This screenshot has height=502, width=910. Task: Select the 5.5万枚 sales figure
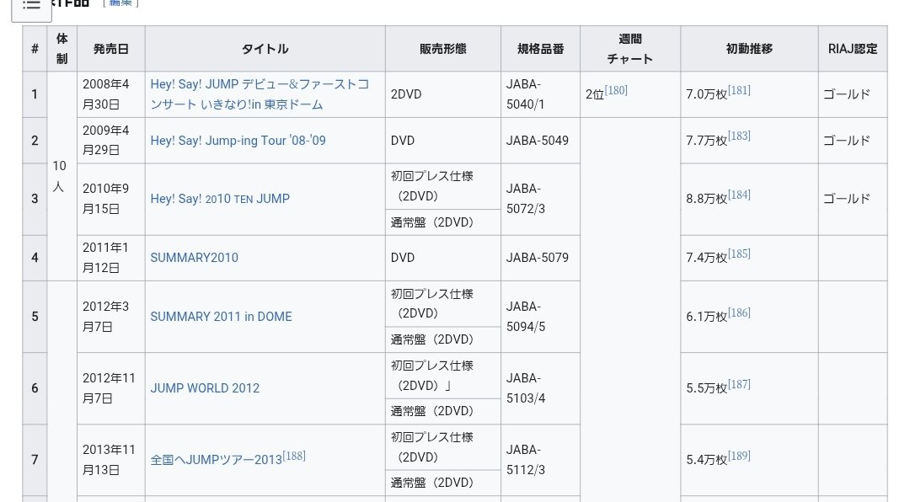[x=706, y=388]
